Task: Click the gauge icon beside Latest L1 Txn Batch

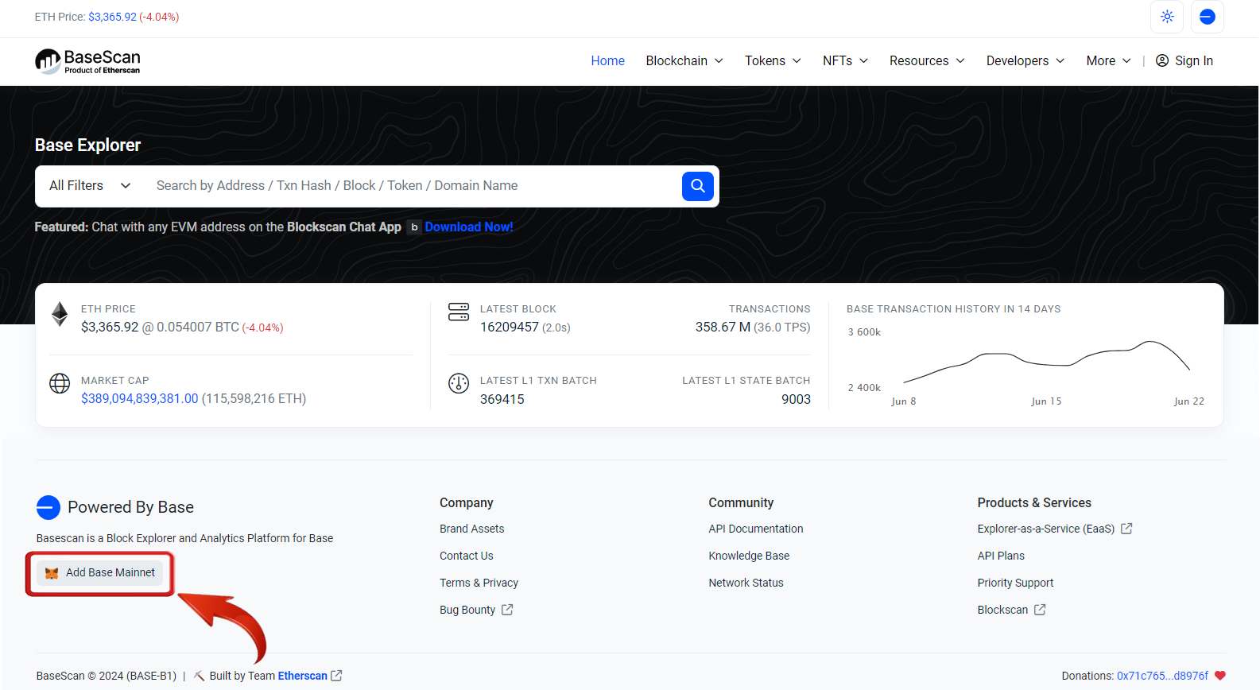Action: (x=459, y=383)
